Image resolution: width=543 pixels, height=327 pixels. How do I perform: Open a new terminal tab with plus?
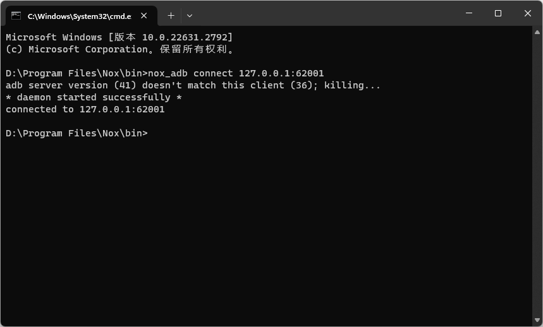click(x=171, y=16)
